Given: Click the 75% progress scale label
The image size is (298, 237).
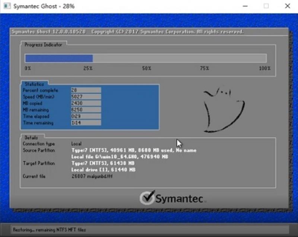Looking at the screenshot, I should 205,68.
